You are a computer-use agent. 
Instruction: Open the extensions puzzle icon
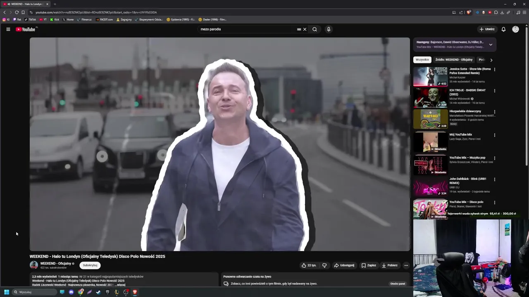(x=496, y=12)
